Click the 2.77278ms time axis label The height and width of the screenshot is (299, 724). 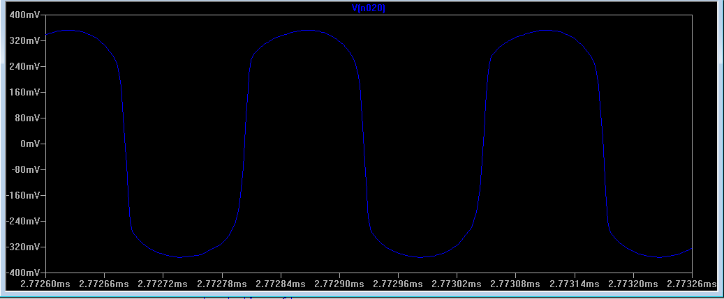tap(221, 284)
